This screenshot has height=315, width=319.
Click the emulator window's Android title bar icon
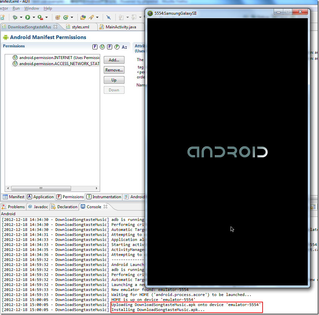coord(150,13)
